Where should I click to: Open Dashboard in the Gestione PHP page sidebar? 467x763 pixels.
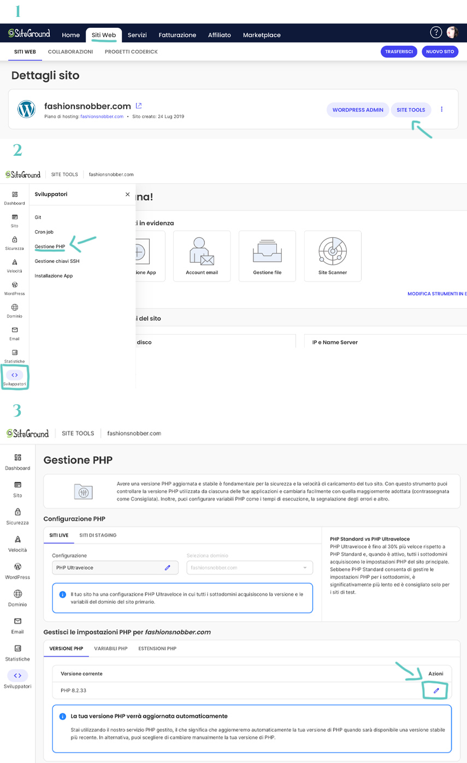(x=17, y=462)
